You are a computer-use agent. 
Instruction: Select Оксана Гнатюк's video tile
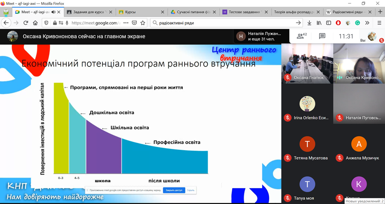[307, 63]
